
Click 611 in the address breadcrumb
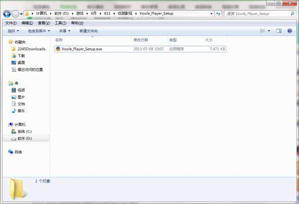pyautogui.click(x=107, y=13)
